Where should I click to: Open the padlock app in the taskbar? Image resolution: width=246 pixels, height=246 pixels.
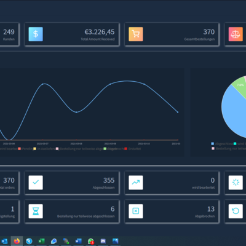(x=66, y=241)
